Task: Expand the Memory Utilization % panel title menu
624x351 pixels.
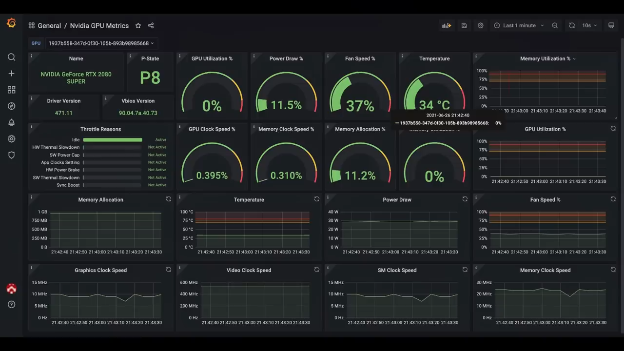Action: (x=548, y=58)
